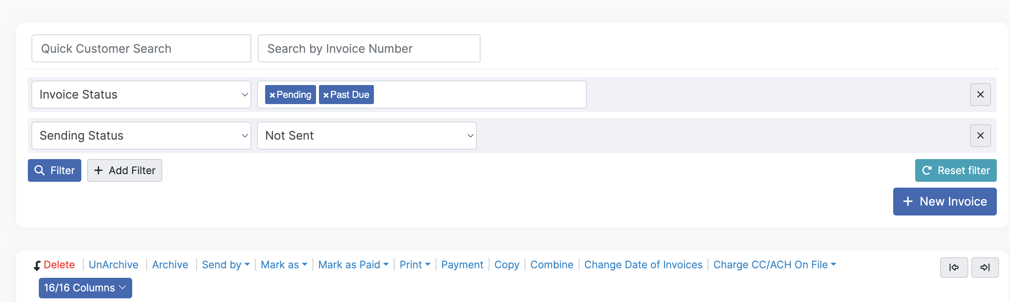Click the Filter search button
This screenshot has height=302, width=1010.
[55, 170]
